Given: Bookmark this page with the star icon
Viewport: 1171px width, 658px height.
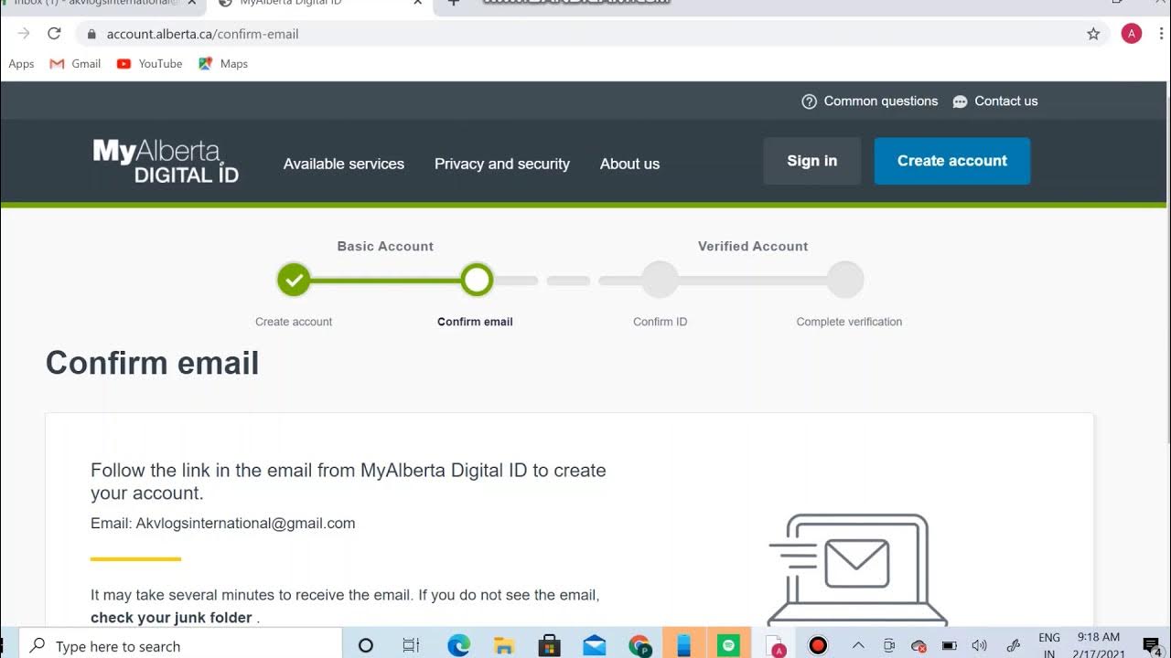Looking at the screenshot, I should pyautogui.click(x=1093, y=34).
